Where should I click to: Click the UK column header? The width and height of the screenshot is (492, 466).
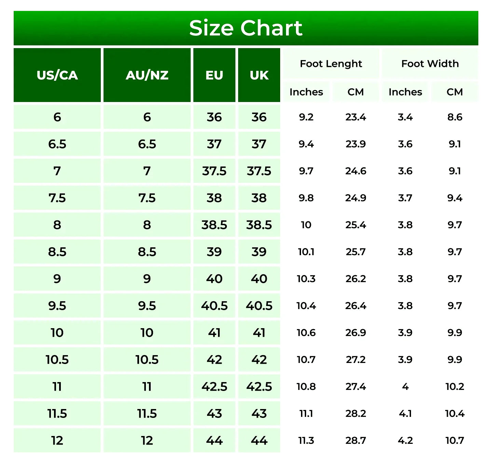[x=259, y=75]
